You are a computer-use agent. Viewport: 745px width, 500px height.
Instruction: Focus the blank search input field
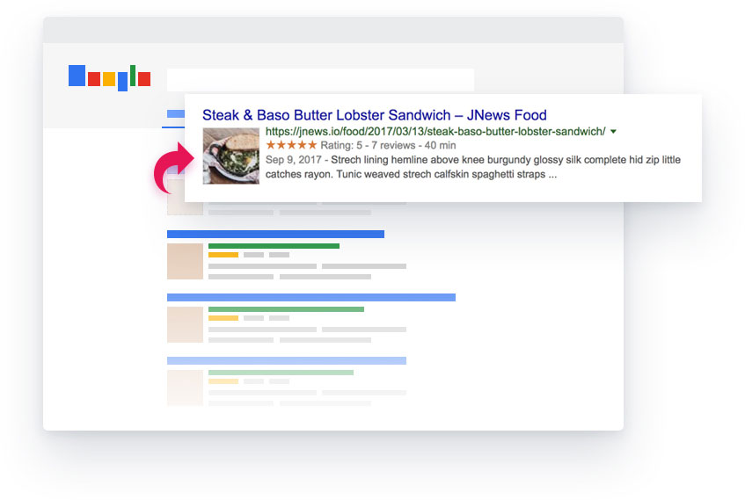point(320,80)
